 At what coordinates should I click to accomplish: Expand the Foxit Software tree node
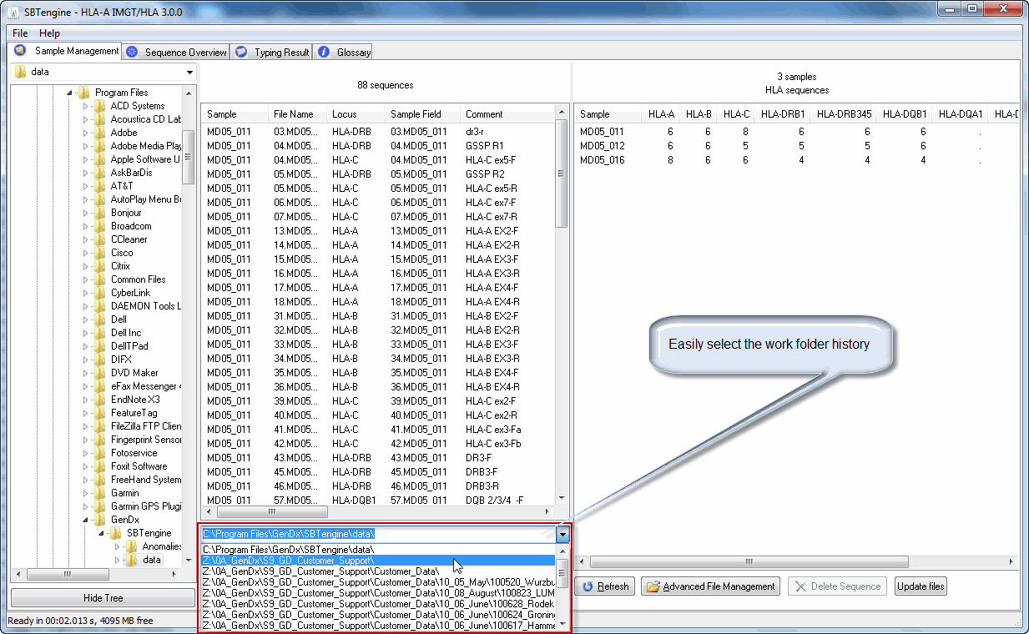(85, 466)
